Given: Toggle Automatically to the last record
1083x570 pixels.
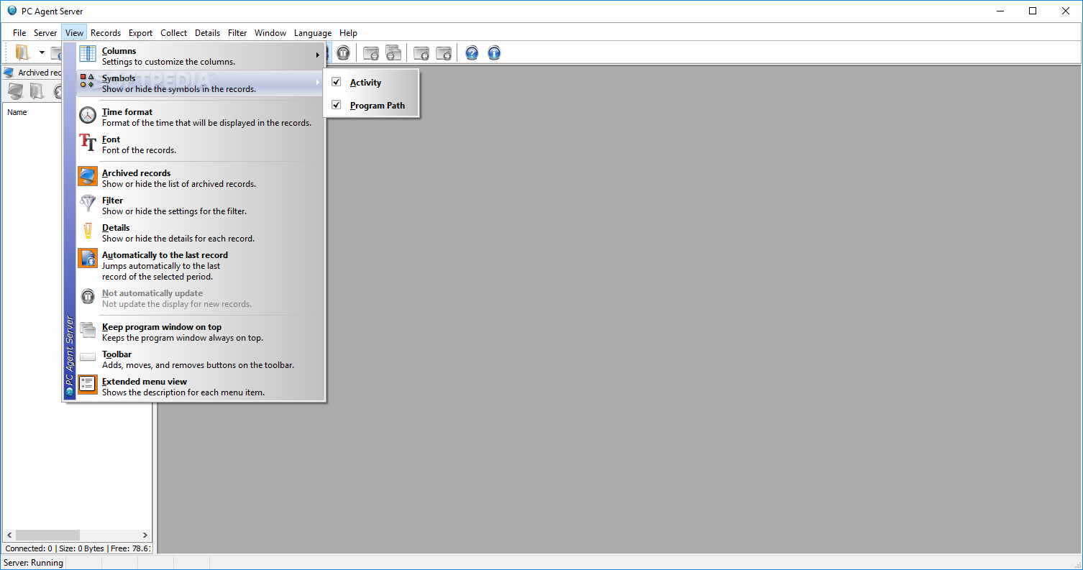Looking at the screenshot, I should click(x=200, y=265).
